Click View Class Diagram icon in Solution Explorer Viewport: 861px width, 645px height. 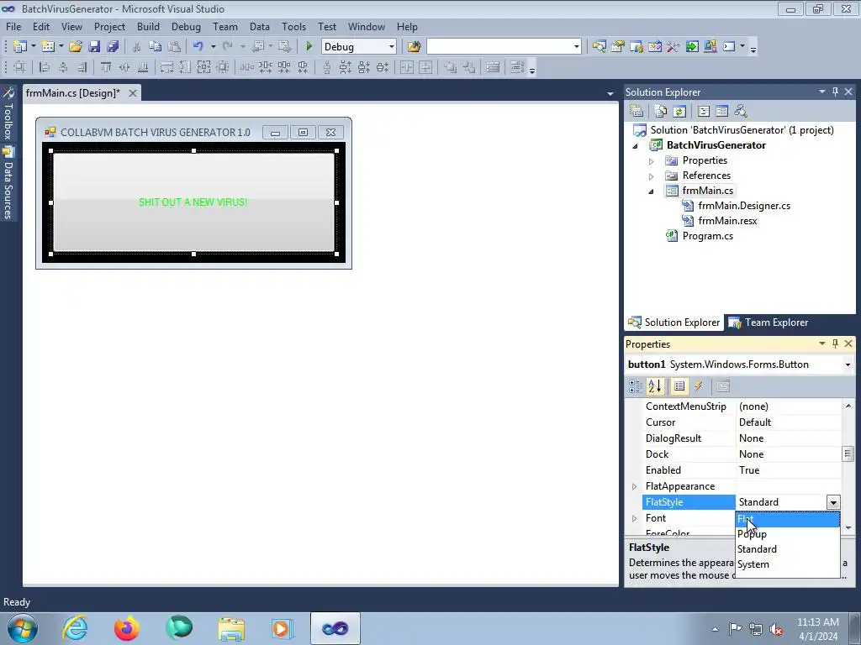tap(741, 112)
